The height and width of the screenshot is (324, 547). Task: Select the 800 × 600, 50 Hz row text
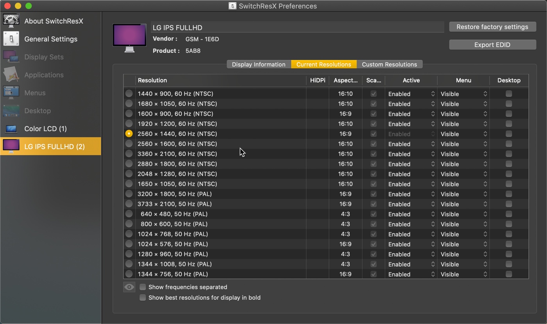click(x=174, y=224)
